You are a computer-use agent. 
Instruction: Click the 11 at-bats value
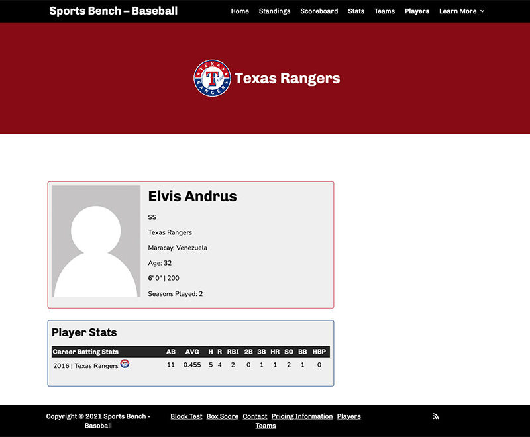pos(171,365)
